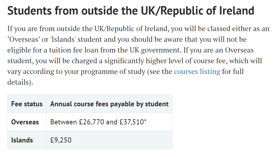
Task: Select the Islands row label
Action: pyautogui.click(x=22, y=140)
